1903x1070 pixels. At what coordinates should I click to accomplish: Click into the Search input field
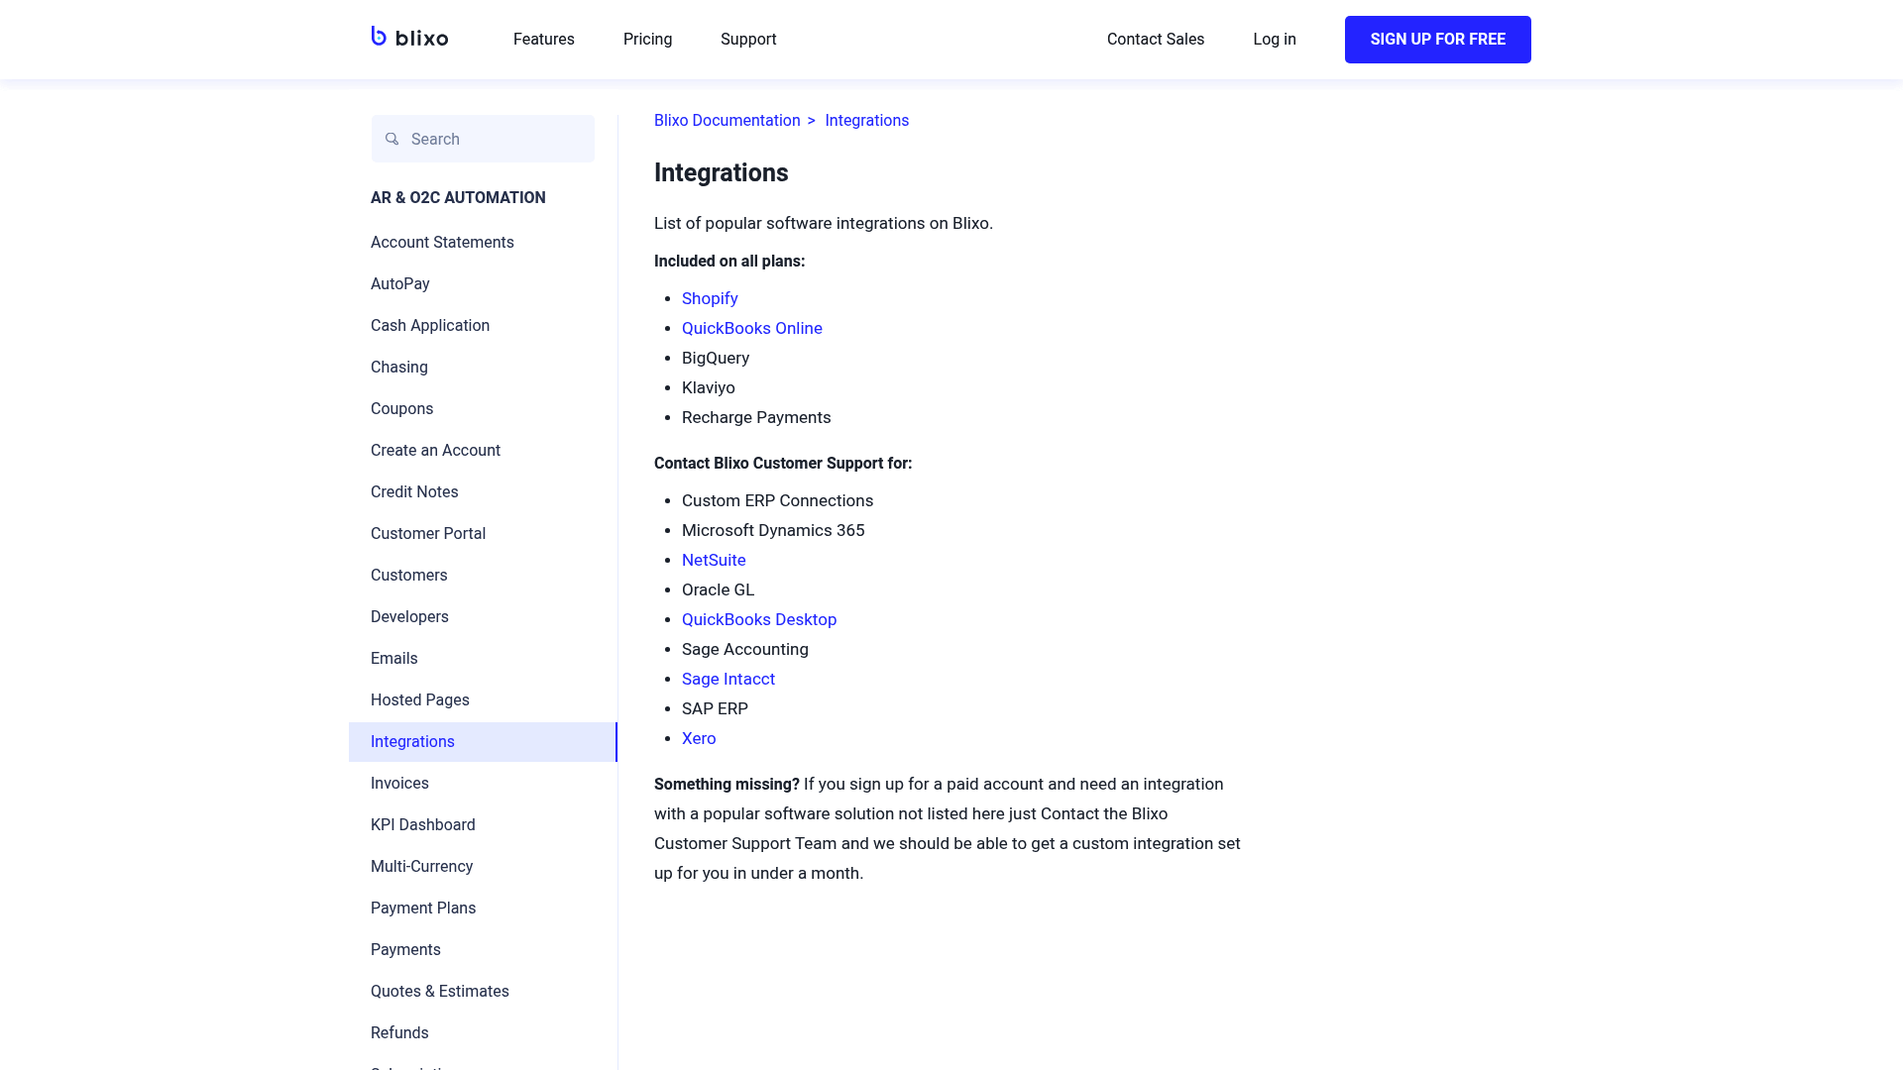tap(486, 139)
